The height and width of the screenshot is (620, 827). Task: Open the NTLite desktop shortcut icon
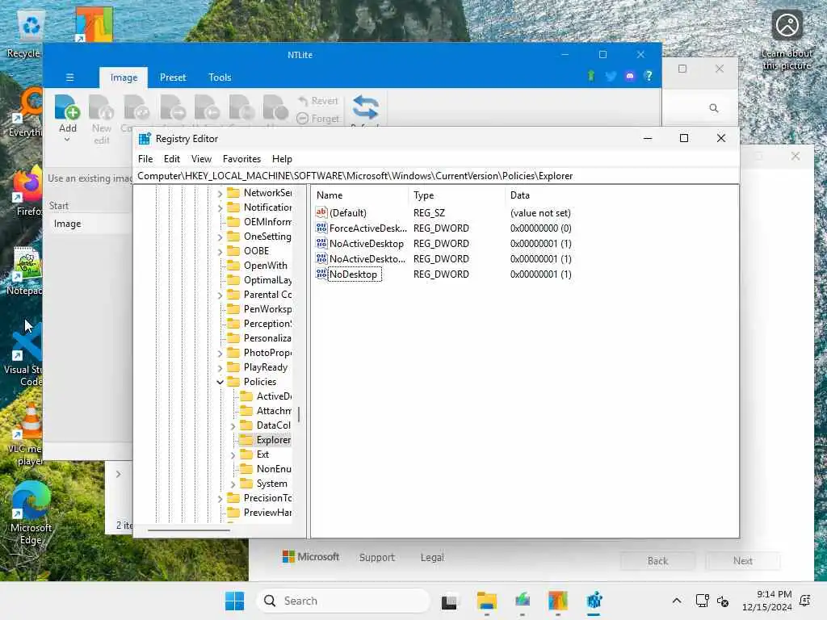94,24
